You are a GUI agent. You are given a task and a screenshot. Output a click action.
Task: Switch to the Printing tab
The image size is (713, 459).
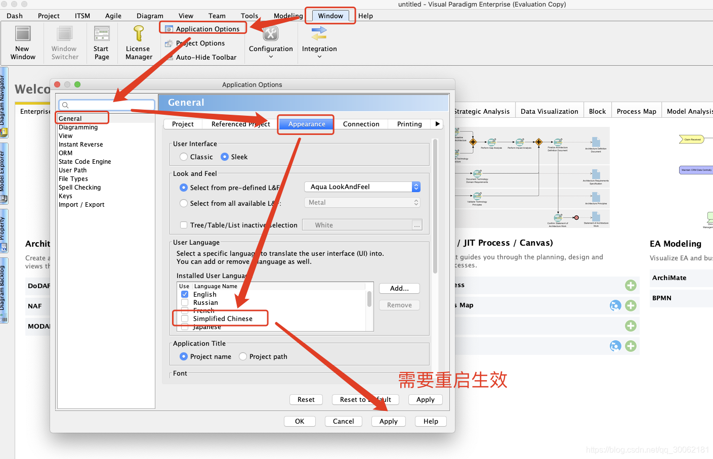pos(409,124)
